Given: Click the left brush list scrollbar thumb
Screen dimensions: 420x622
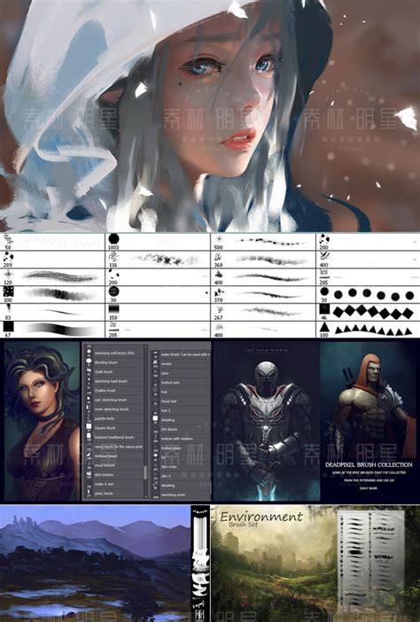Looking at the screenshot, I should click(x=145, y=473).
